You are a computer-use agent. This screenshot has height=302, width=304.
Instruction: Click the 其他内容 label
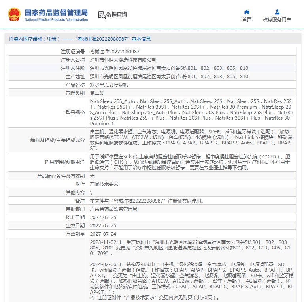(x=75, y=192)
